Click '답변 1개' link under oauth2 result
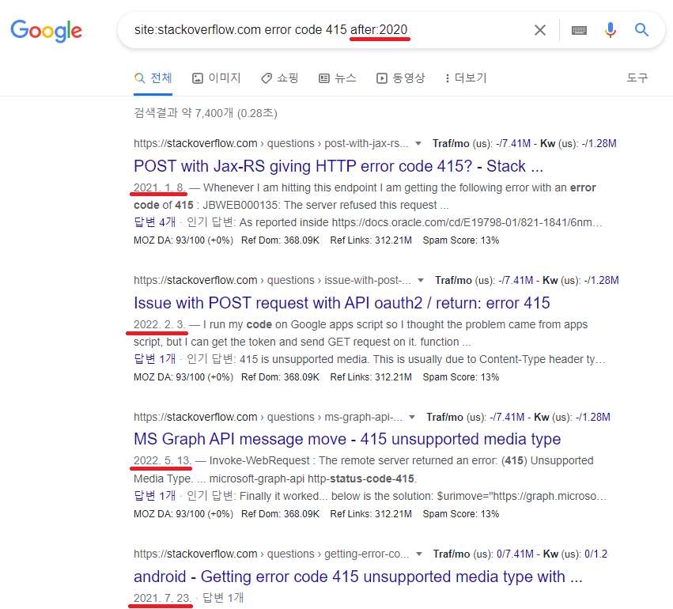 [154, 359]
